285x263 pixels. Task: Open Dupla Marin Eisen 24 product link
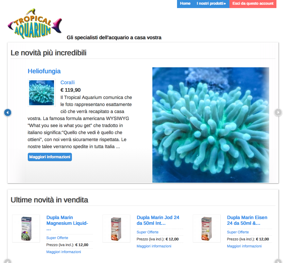click(x=247, y=220)
